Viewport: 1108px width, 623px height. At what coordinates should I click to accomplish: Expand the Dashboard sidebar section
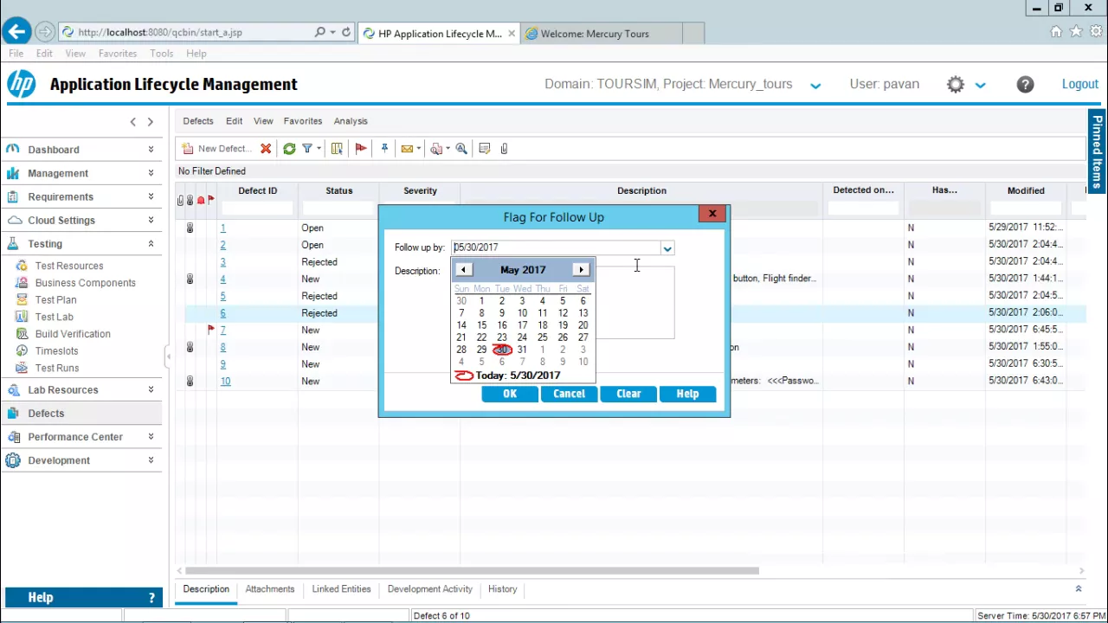click(x=151, y=149)
